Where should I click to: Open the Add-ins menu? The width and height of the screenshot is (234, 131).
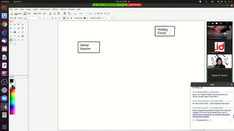(63, 9)
